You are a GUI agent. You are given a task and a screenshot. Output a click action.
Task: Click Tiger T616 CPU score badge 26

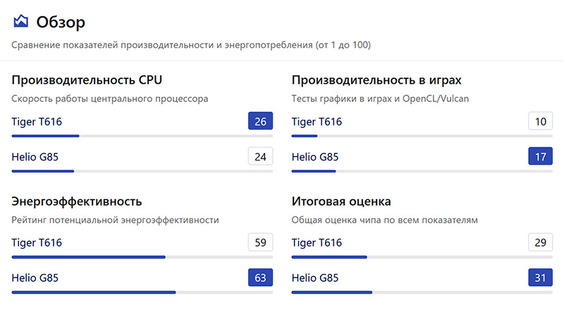coord(260,122)
